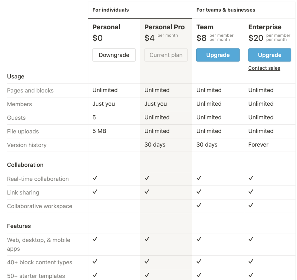
Task: Click the Enterprise checkmark for Link sharing
Action: [x=251, y=192]
